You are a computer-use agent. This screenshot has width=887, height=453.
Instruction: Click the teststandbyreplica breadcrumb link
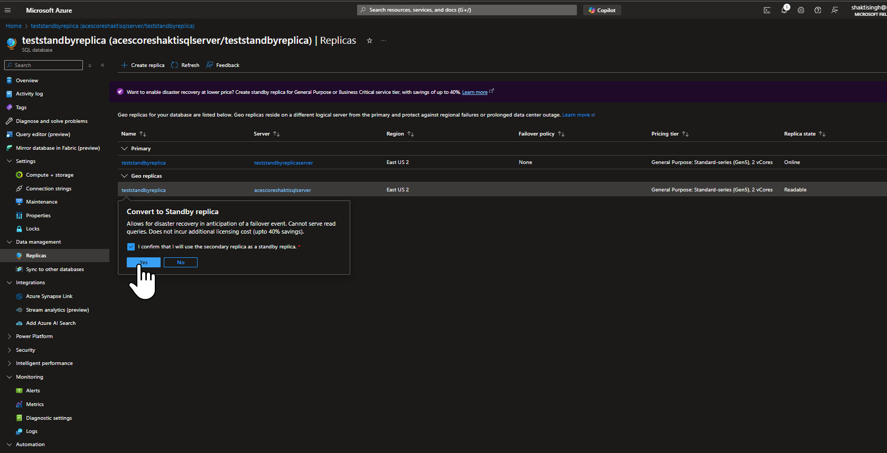pos(113,26)
